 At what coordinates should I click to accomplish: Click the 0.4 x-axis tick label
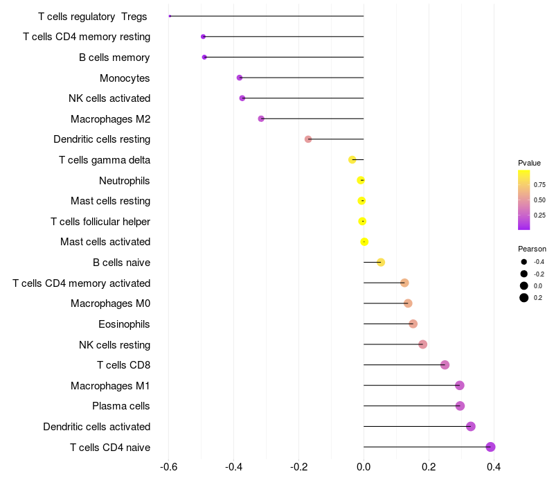tap(494, 467)
